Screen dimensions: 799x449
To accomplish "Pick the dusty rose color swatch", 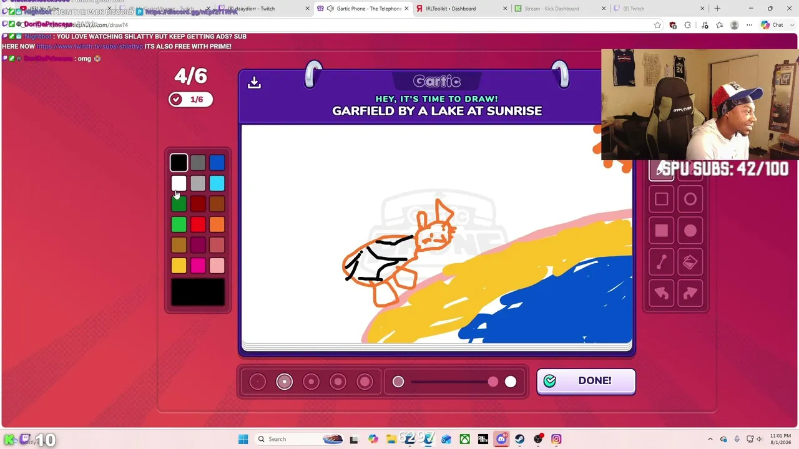I will tap(217, 245).
